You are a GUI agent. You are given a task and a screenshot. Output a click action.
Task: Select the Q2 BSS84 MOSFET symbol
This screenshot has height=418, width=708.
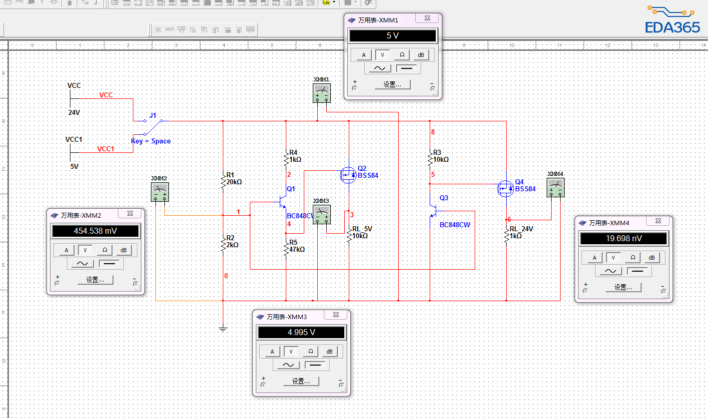[x=347, y=175]
